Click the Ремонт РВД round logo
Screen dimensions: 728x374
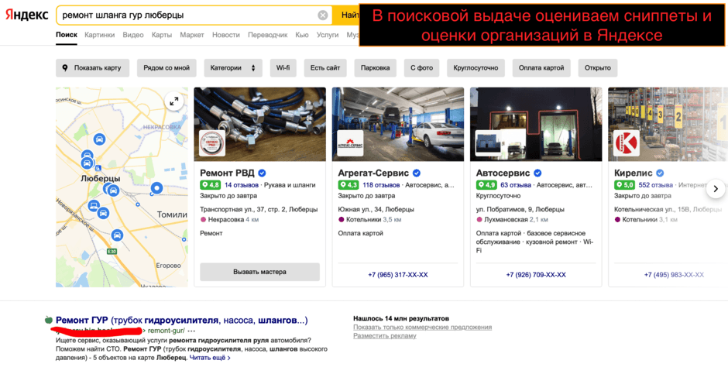[x=212, y=143]
